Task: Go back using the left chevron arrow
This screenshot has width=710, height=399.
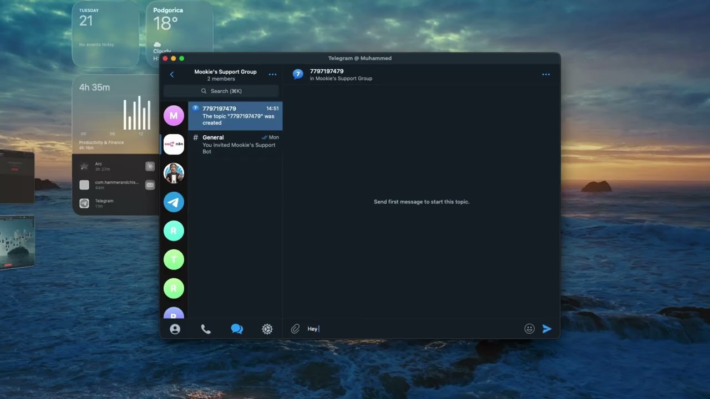Action: pyautogui.click(x=171, y=75)
